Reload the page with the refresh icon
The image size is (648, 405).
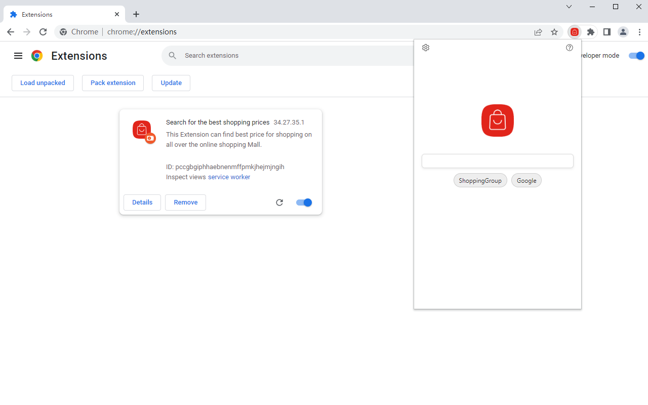click(x=43, y=32)
